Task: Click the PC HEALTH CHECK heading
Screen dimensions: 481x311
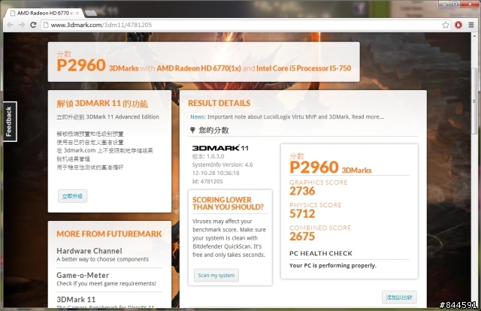Action: tap(321, 253)
